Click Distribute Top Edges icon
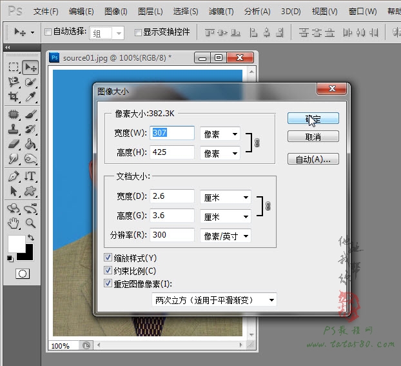The image size is (401, 366). click(304, 32)
